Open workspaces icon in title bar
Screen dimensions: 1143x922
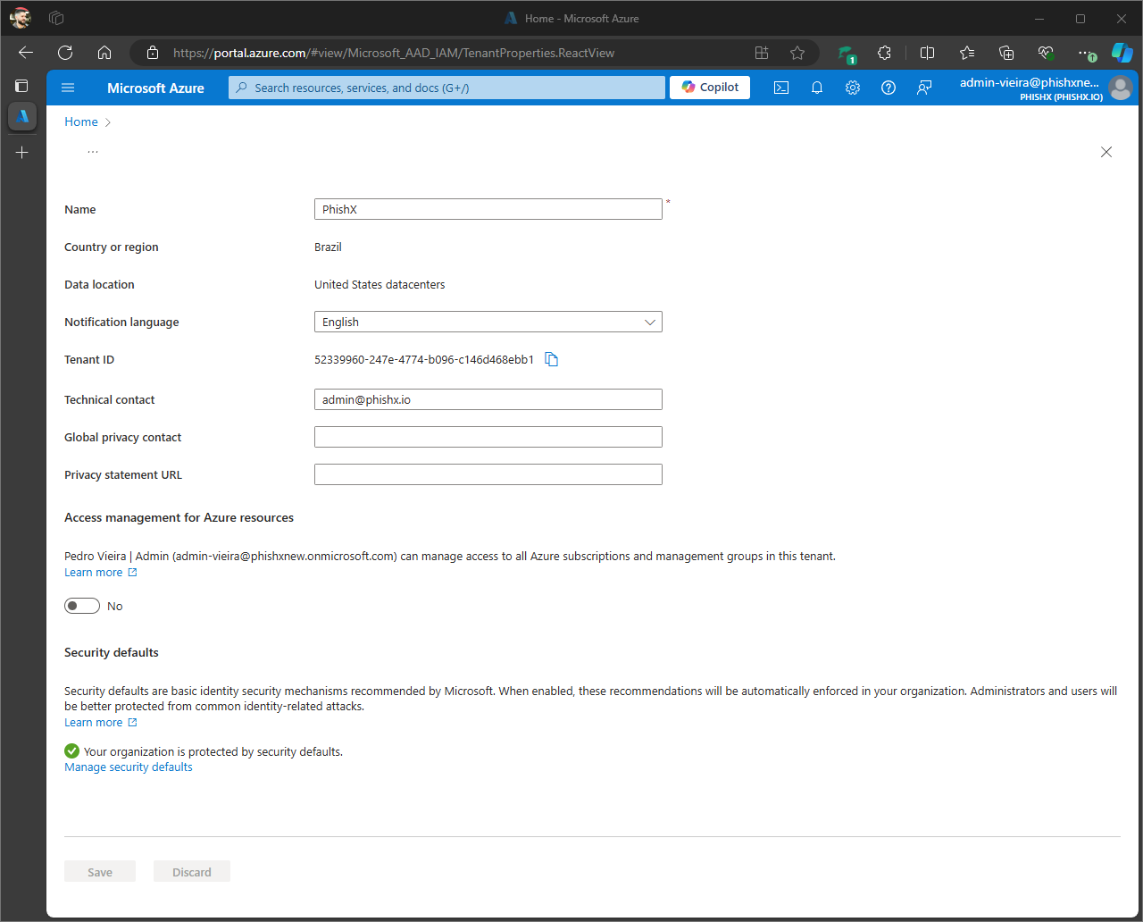click(x=56, y=18)
